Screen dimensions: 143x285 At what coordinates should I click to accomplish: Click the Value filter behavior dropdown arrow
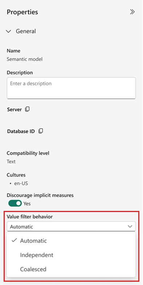130,227
